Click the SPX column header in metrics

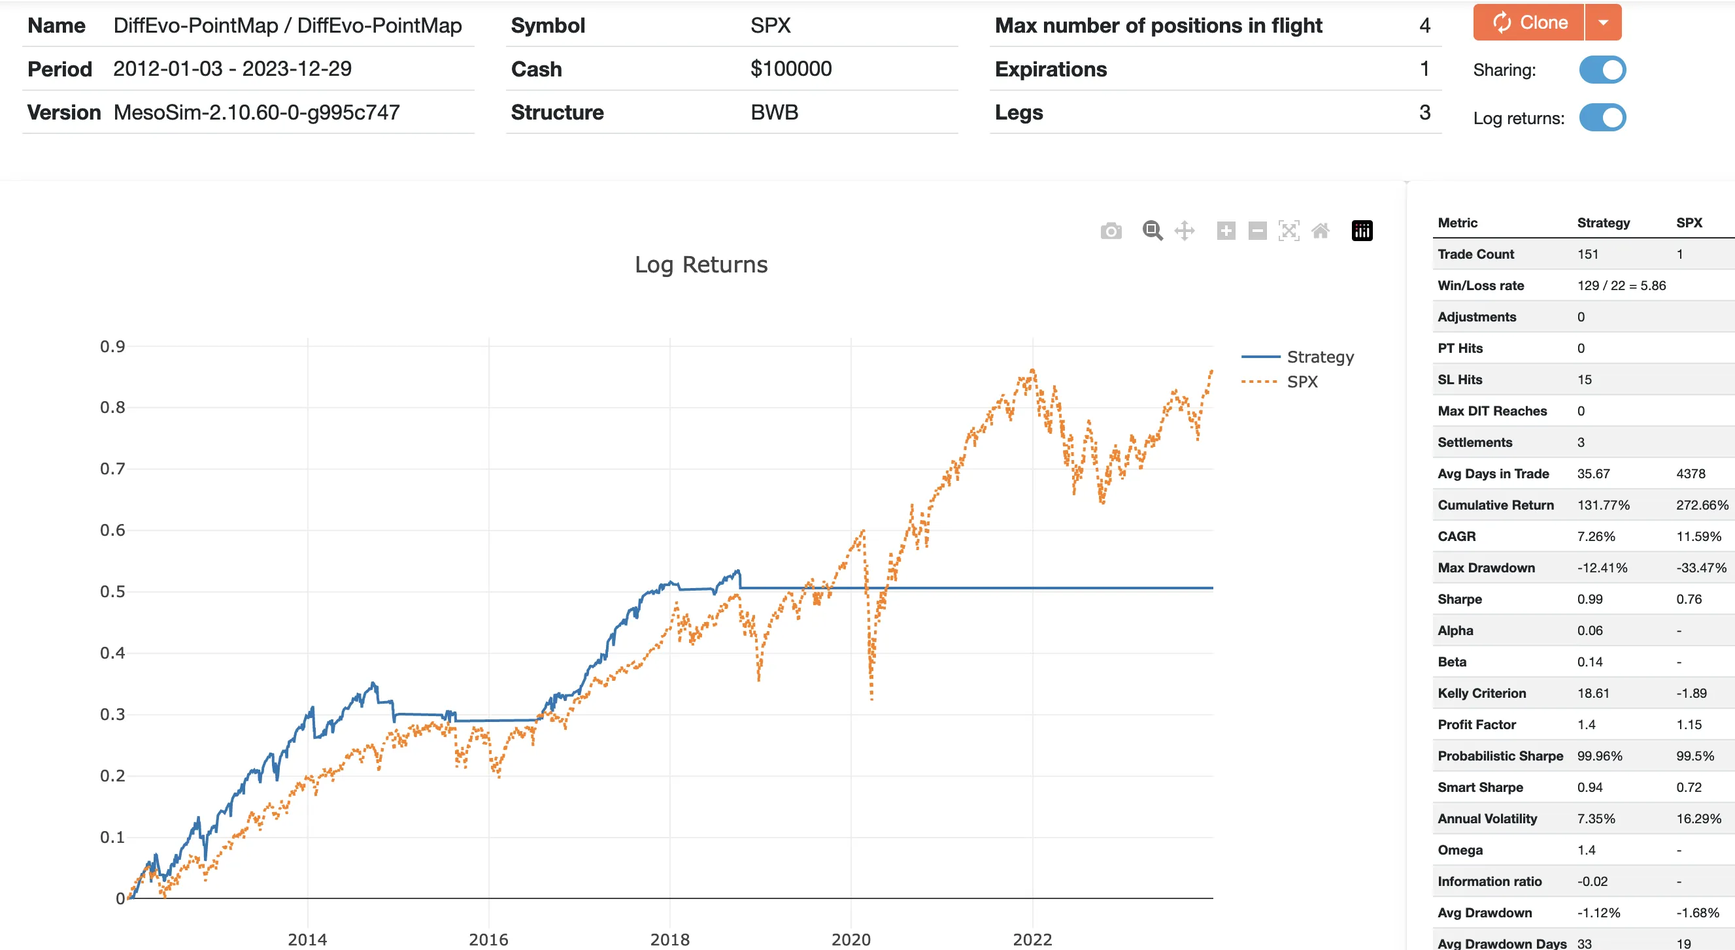click(x=1689, y=223)
